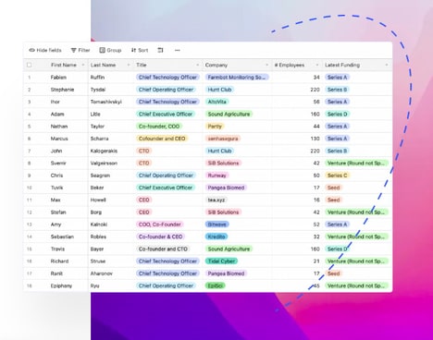Click Adam's Chief Executive Officer tag

[166, 114]
